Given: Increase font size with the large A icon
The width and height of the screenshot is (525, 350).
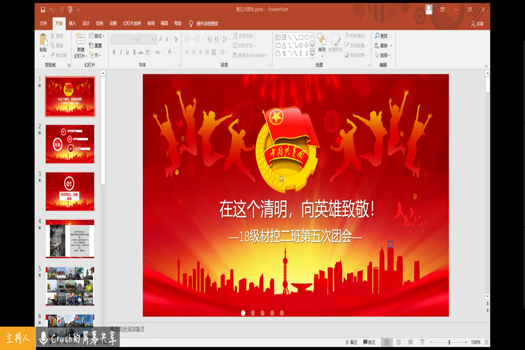Looking at the screenshot, I should click(x=161, y=39).
